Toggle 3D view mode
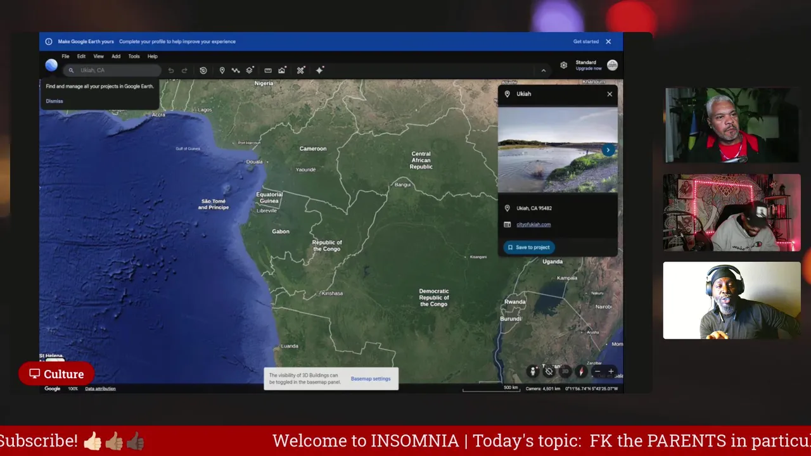Viewport: 811px width, 456px height. point(565,371)
